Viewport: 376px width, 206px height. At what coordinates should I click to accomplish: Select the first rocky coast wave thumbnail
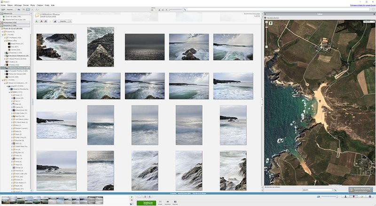coord(56,47)
